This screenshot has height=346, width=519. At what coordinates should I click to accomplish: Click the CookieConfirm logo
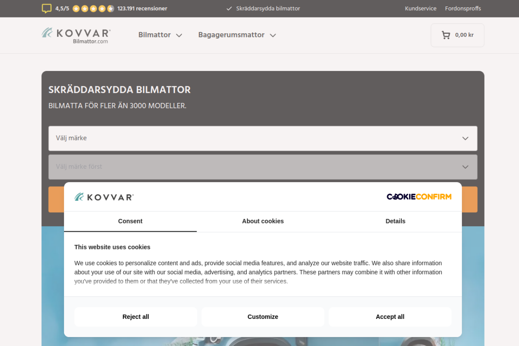tap(419, 197)
